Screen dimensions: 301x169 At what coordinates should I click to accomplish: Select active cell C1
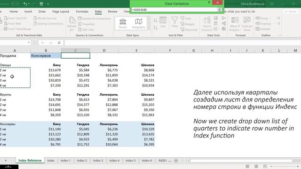[75, 55]
